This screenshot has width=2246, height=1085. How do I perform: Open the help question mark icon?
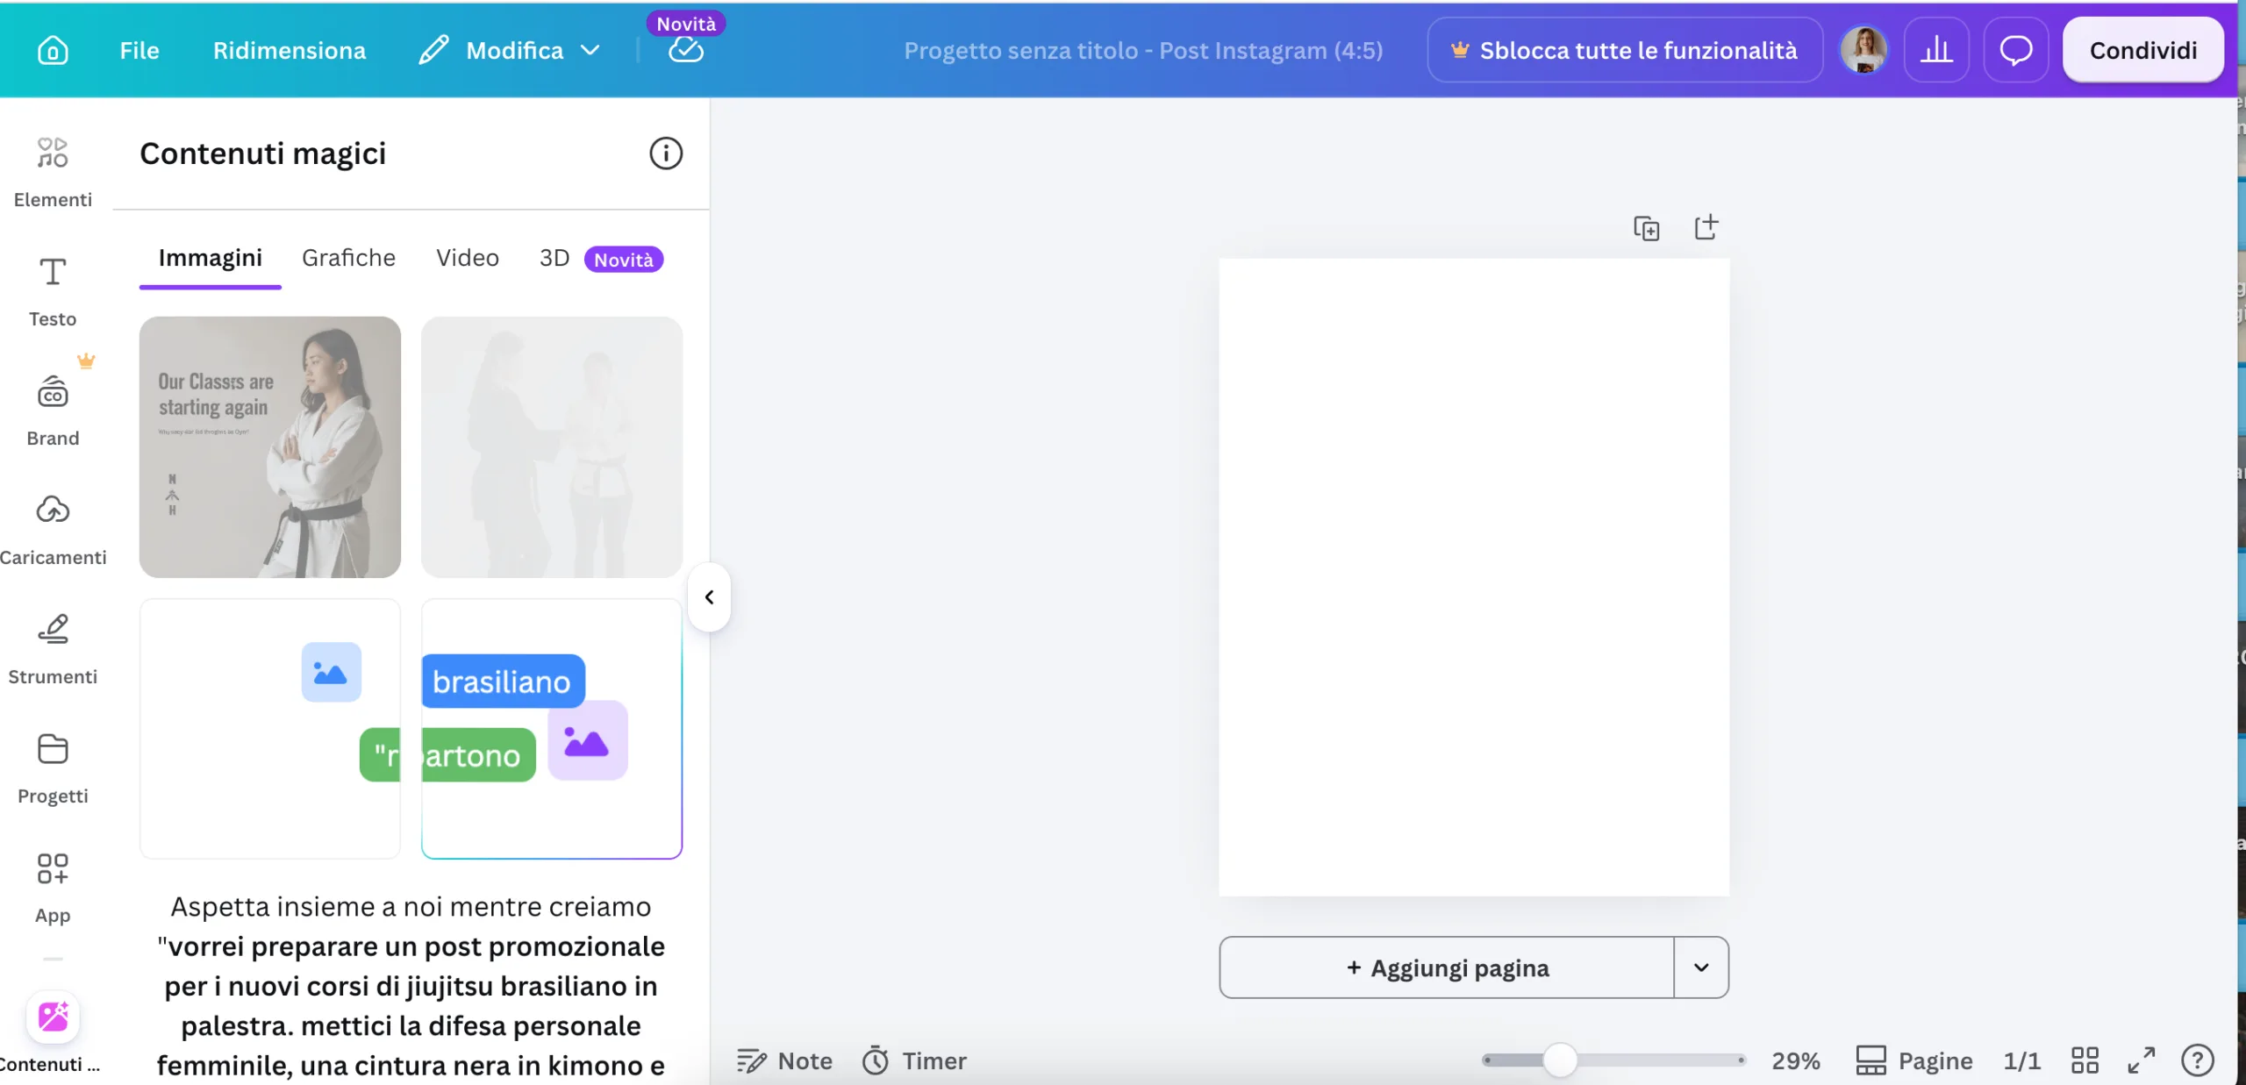[2198, 1060]
